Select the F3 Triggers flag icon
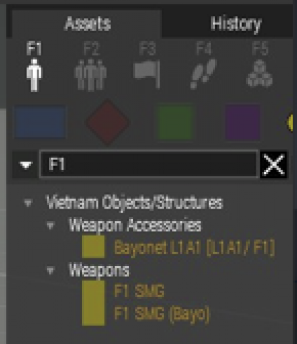 click(147, 74)
